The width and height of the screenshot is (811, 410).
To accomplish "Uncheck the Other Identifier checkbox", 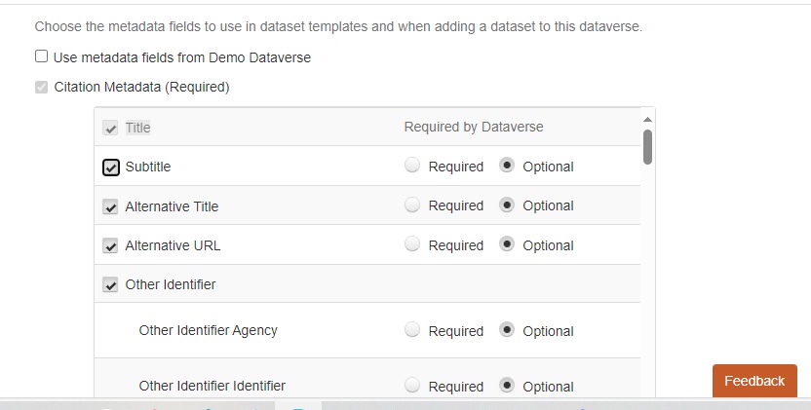I will 111,285.
